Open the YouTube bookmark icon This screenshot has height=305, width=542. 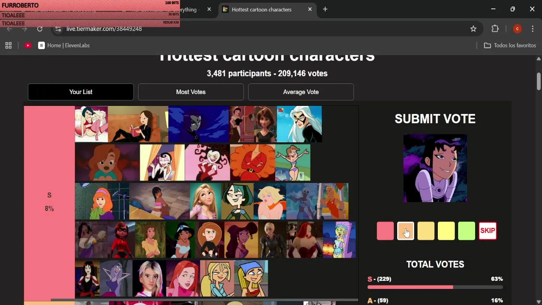coord(28,45)
